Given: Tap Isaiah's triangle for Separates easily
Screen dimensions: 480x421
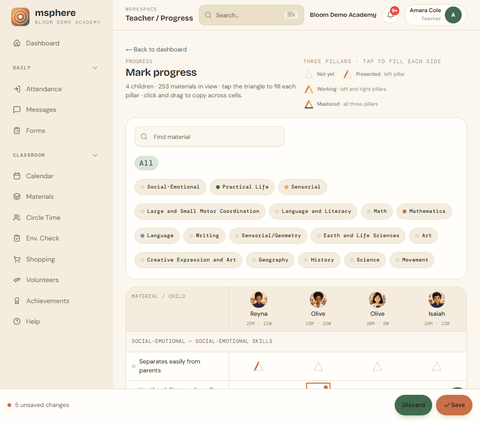Looking at the screenshot, I should (x=436, y=366).
